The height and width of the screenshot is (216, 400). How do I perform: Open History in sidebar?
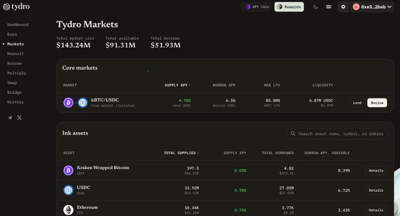(15, 102)
